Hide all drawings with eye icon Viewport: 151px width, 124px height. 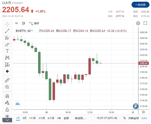coord(7,116)
